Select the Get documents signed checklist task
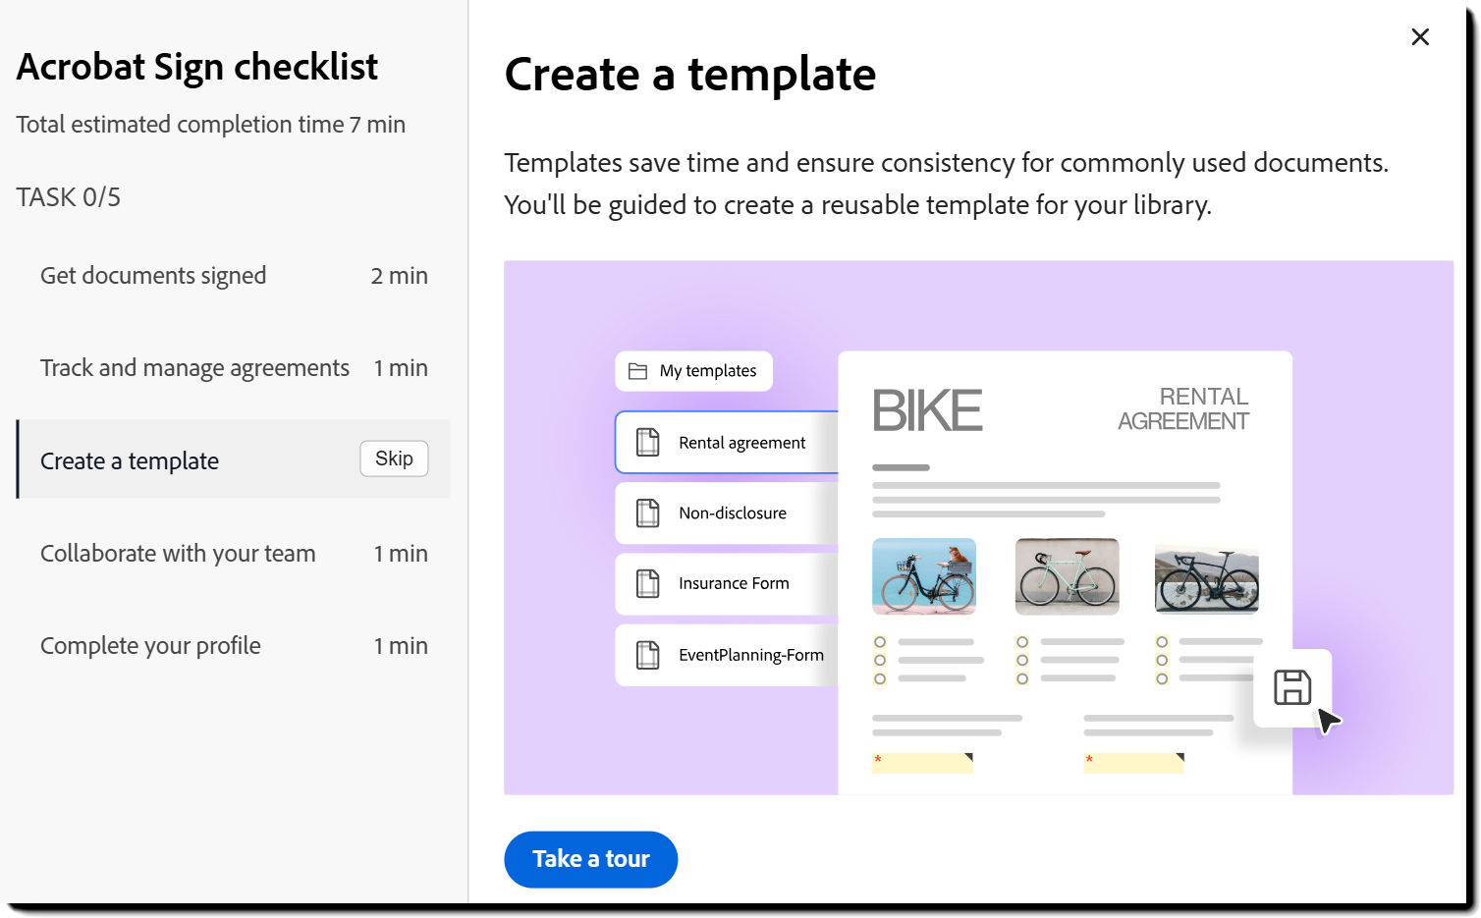Image resolution: width=1481 pixels, height=918 pixels. tap(153, 276)
